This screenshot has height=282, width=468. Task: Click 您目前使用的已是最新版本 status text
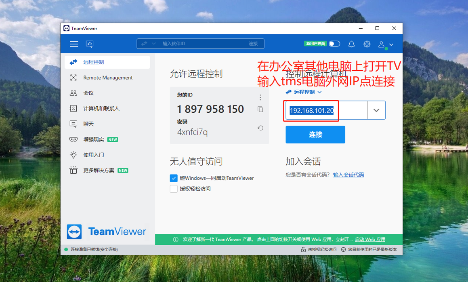point(372,249)
